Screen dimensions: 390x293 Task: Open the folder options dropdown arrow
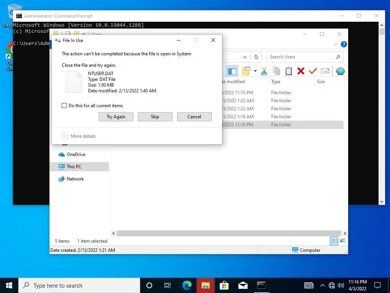click(255, 71)
